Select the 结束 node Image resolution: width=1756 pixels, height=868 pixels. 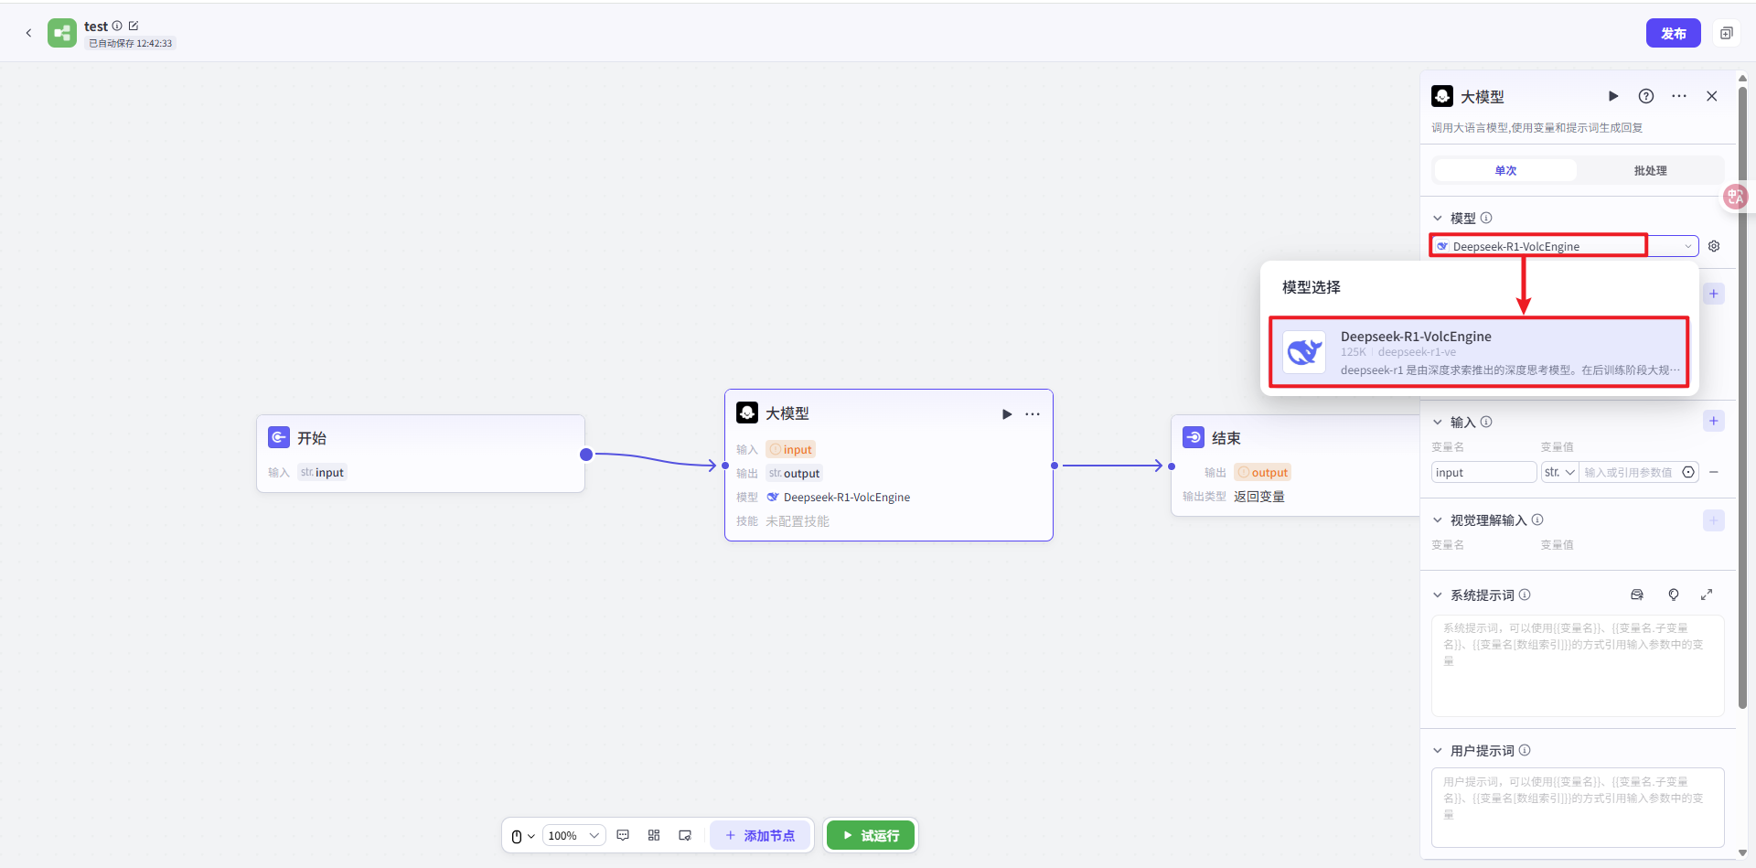click(1295, 466)
